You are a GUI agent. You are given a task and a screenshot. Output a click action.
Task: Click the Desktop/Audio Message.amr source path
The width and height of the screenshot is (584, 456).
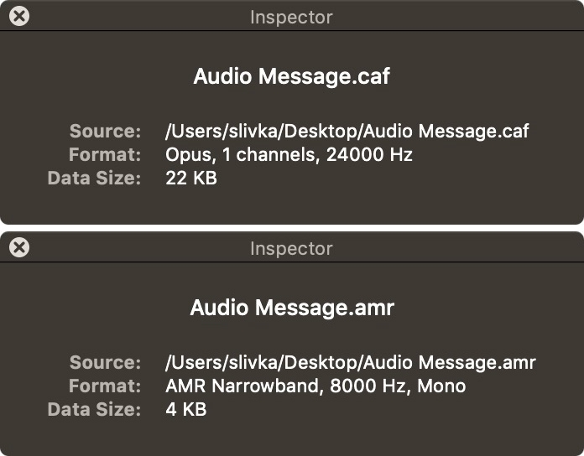point(351,362)
